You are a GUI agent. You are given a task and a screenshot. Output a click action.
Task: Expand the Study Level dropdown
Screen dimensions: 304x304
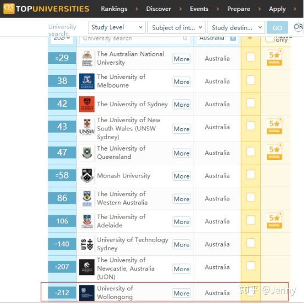click(x=116, y=27)
